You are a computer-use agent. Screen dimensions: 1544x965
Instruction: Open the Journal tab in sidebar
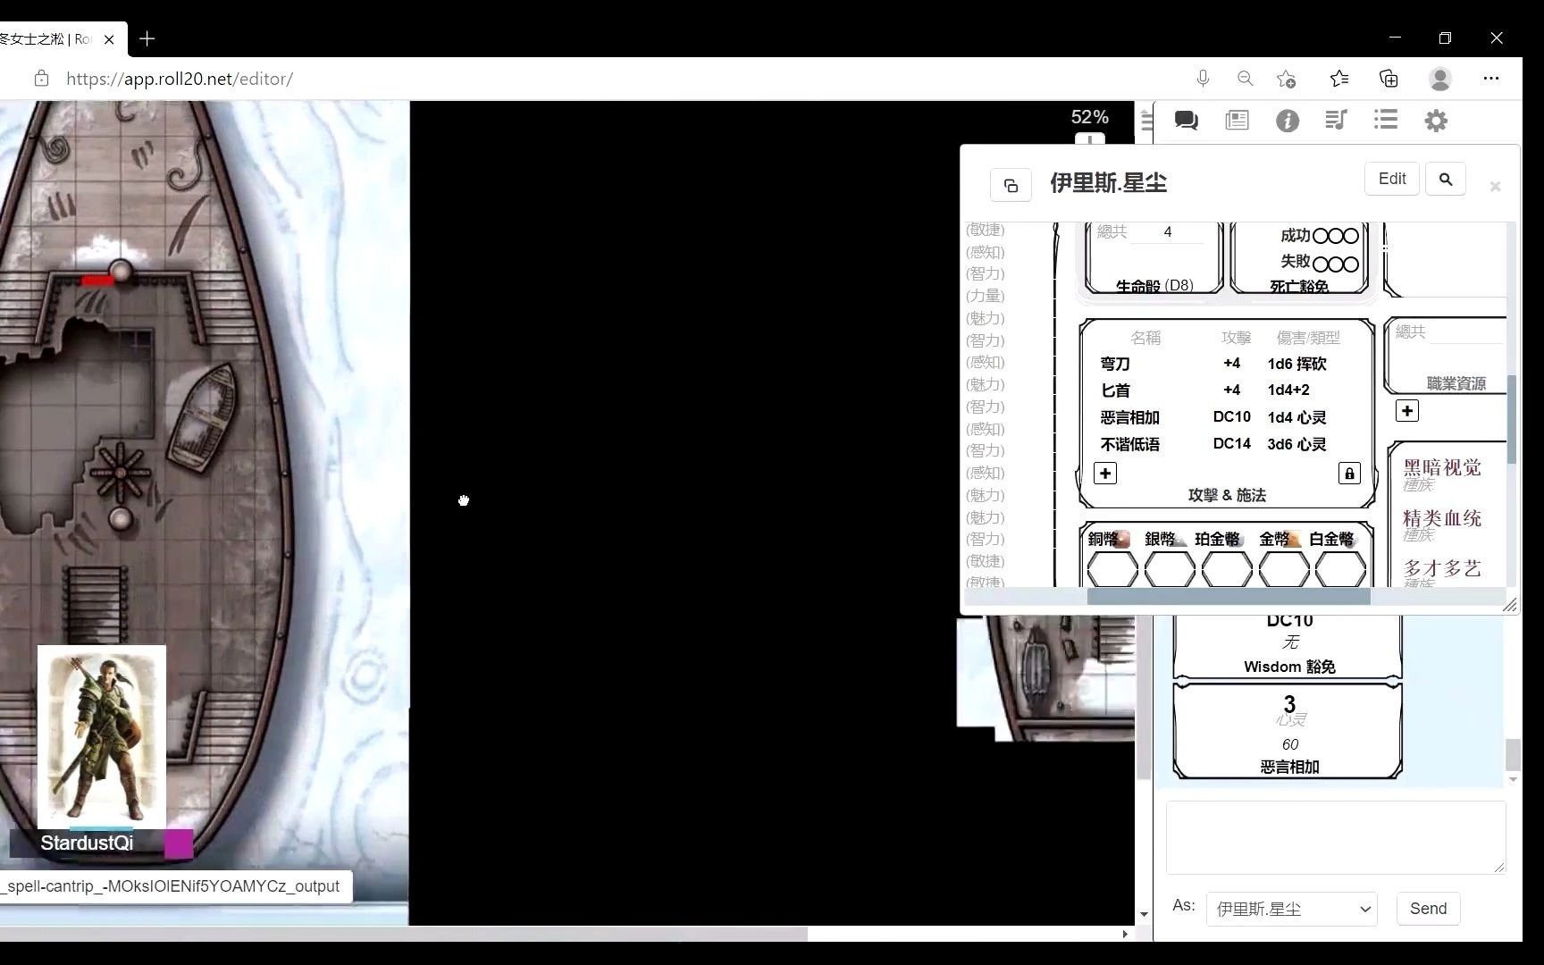1237,121
